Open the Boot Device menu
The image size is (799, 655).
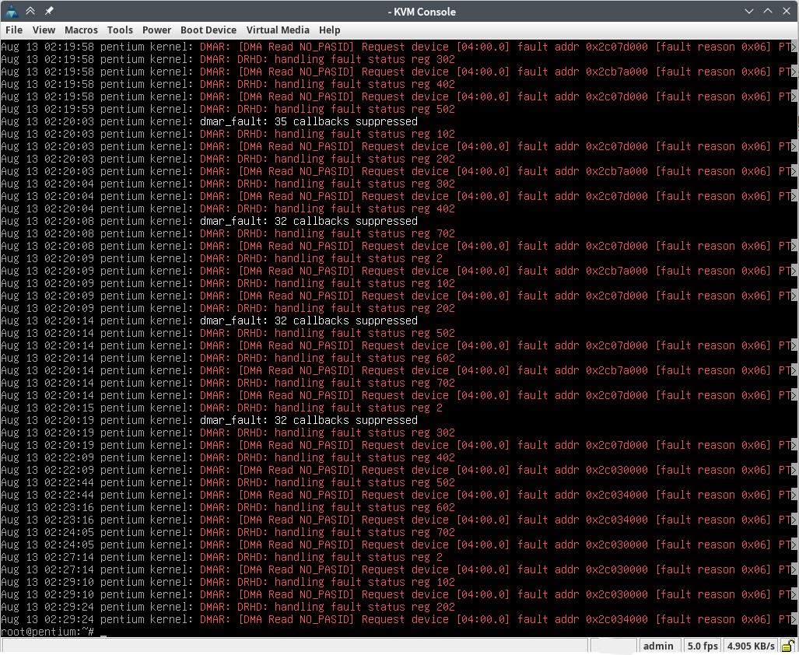208,30
